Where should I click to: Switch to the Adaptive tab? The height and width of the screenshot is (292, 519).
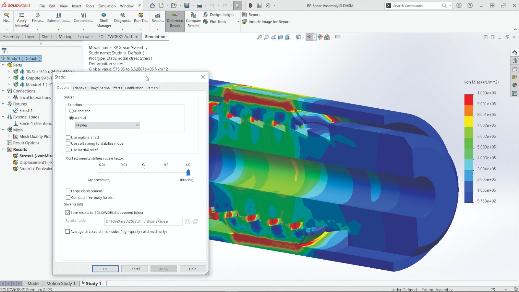coord(79,88)
